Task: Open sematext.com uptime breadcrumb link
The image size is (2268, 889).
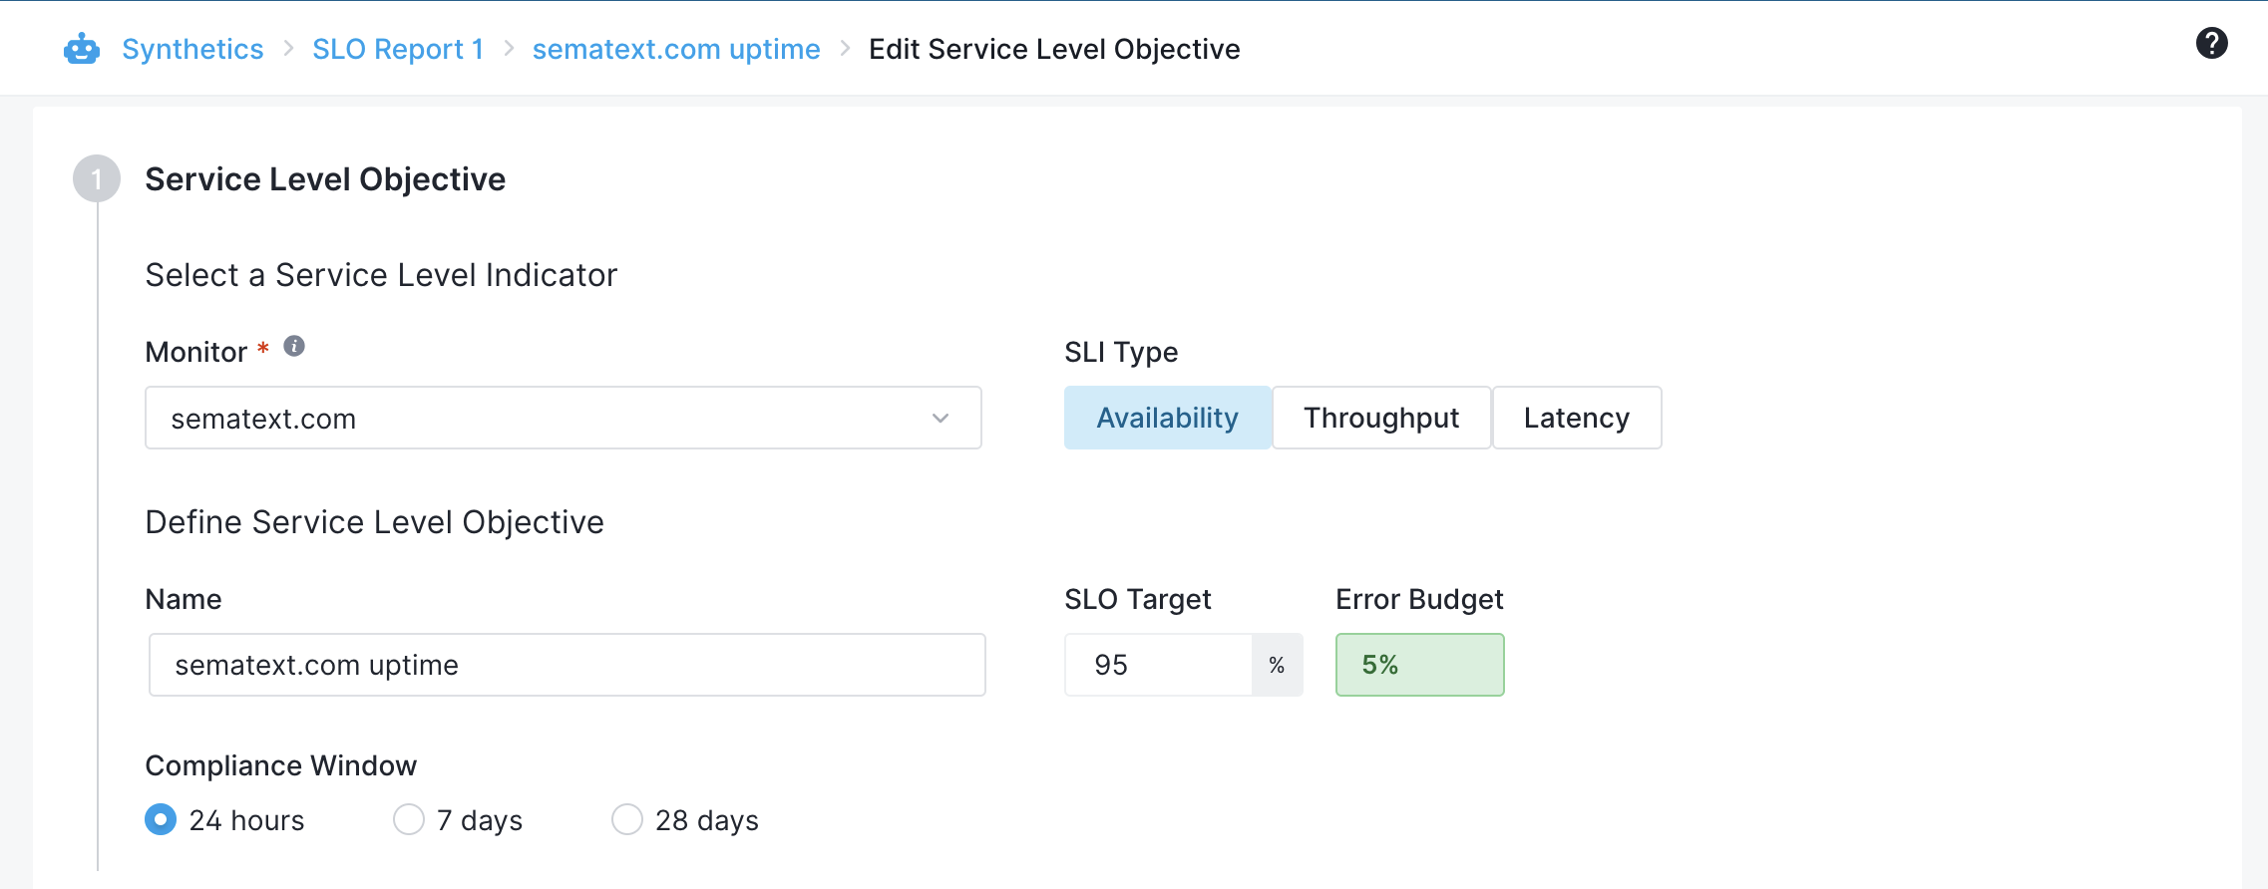Action: (x=676, y=49)
